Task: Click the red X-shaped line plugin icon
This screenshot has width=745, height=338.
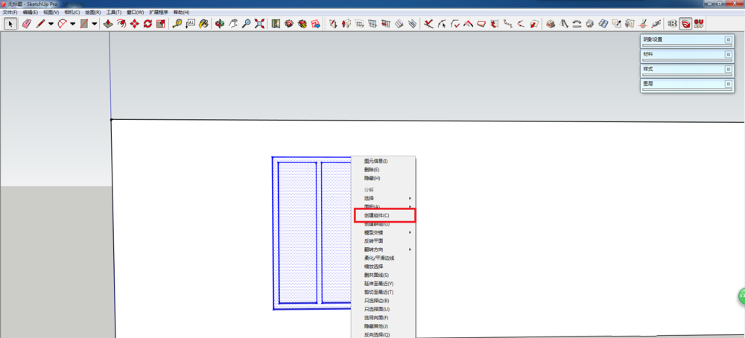Action: coord(429,24)
